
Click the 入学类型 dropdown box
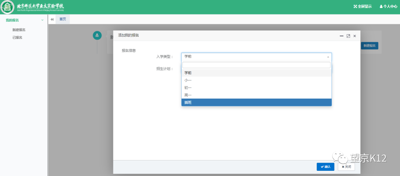256,57
